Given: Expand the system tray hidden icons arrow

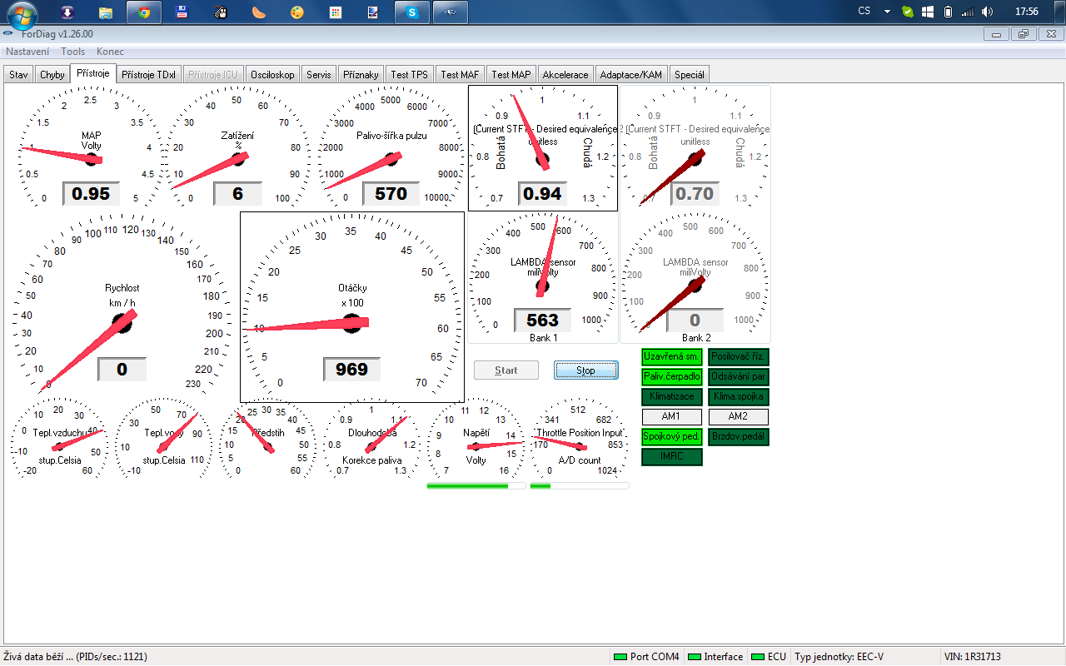Looking at the screenshot, I should [x=887, y=12].
